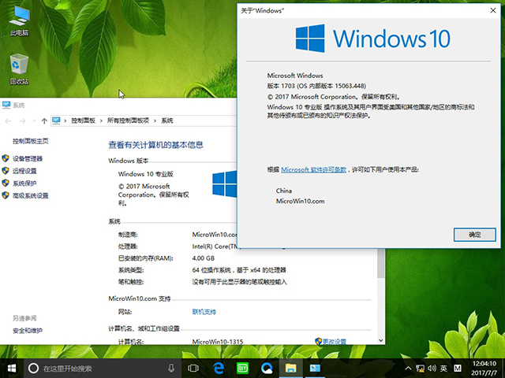The width and height of the screenshot is (505, 378).
Task: Open 设备管理器 from the sidebar
Action: coord(28,158)
